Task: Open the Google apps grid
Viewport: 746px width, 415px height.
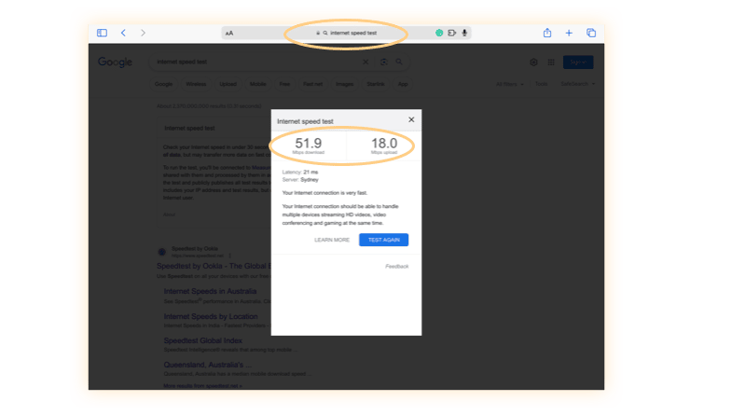Action: (551, 62)
